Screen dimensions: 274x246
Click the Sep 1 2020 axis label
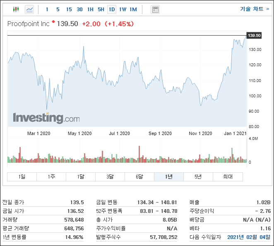tap(160, 133)
